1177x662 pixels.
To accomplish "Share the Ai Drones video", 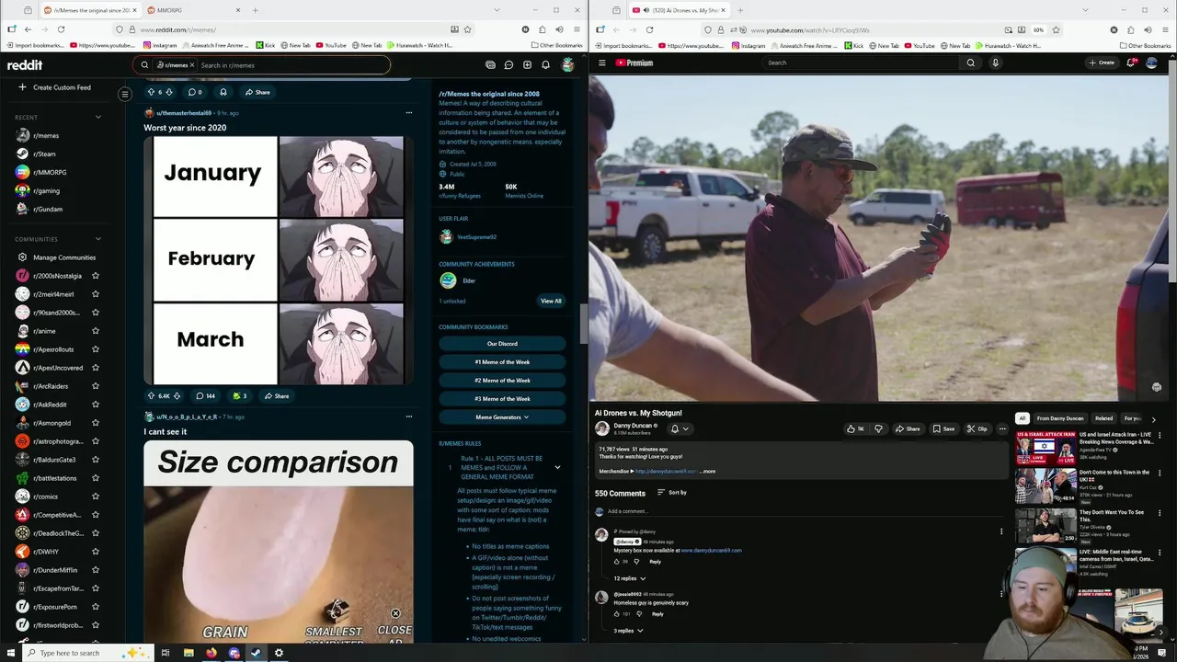I will pos(908,428).
